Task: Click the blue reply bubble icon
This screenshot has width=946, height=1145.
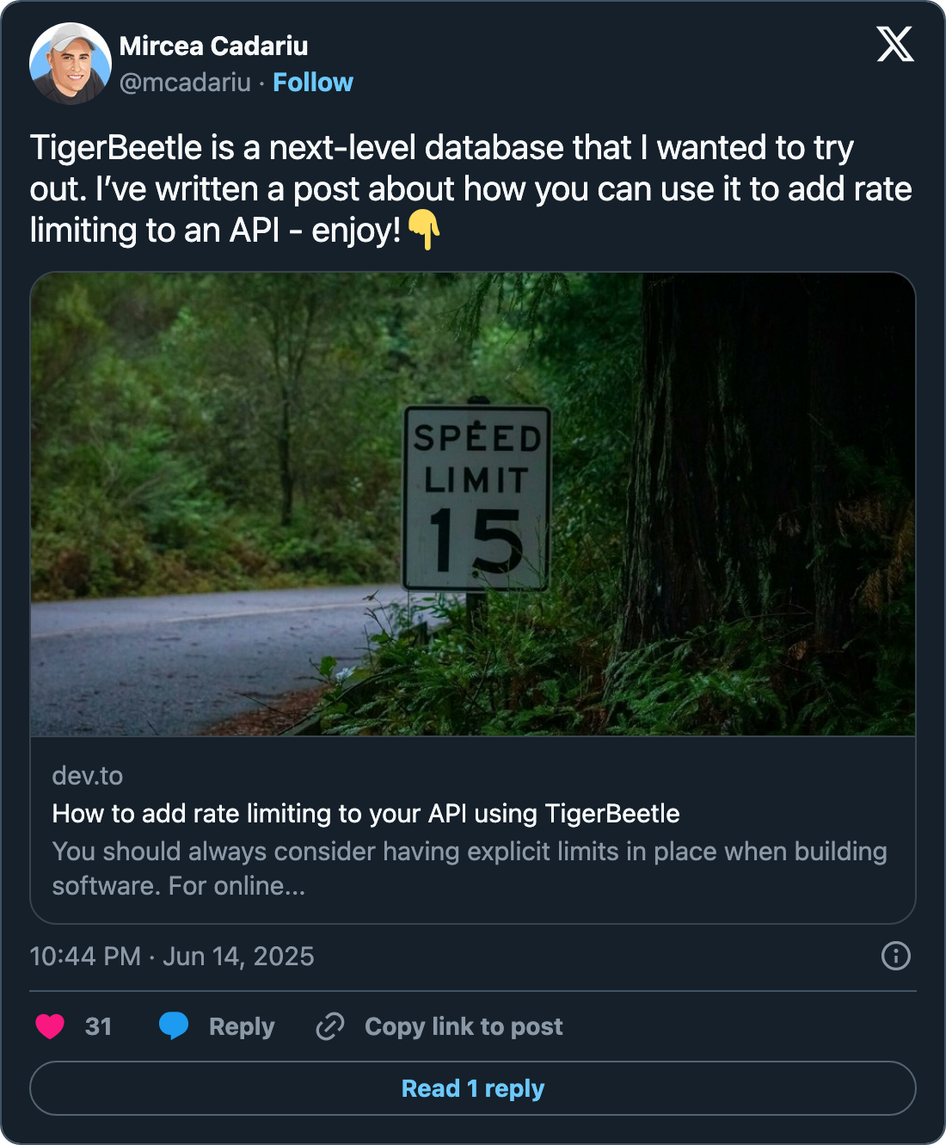Action: coord(174,1025)
